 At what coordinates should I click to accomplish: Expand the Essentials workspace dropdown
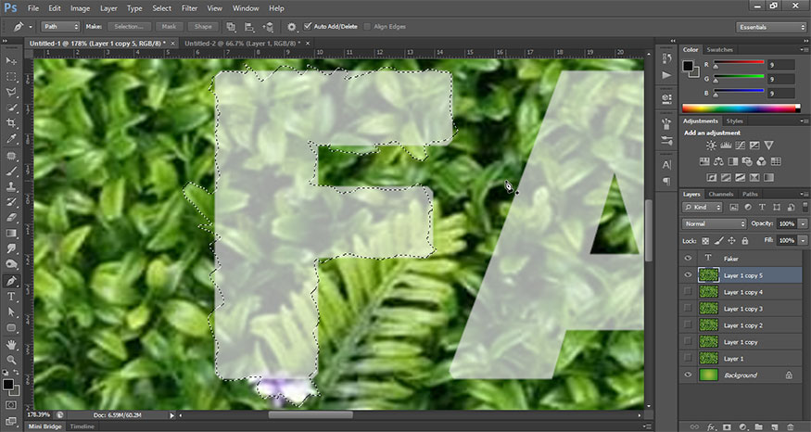[x=771, y=27]
